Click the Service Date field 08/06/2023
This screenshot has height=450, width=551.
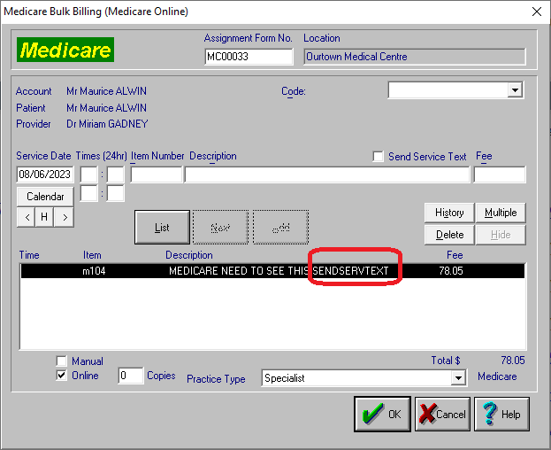[45, 175]
